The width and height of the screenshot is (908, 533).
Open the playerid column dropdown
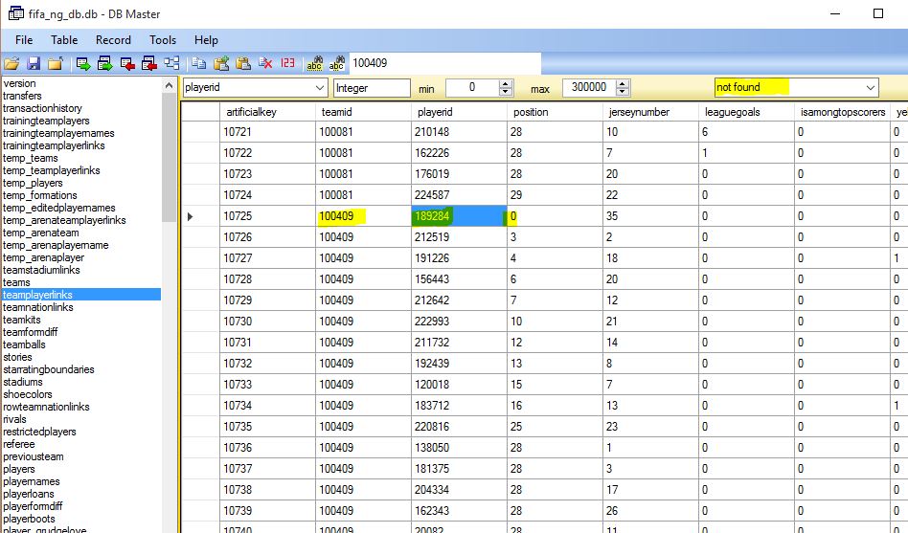pyautogui.click(x=320, y=87)
